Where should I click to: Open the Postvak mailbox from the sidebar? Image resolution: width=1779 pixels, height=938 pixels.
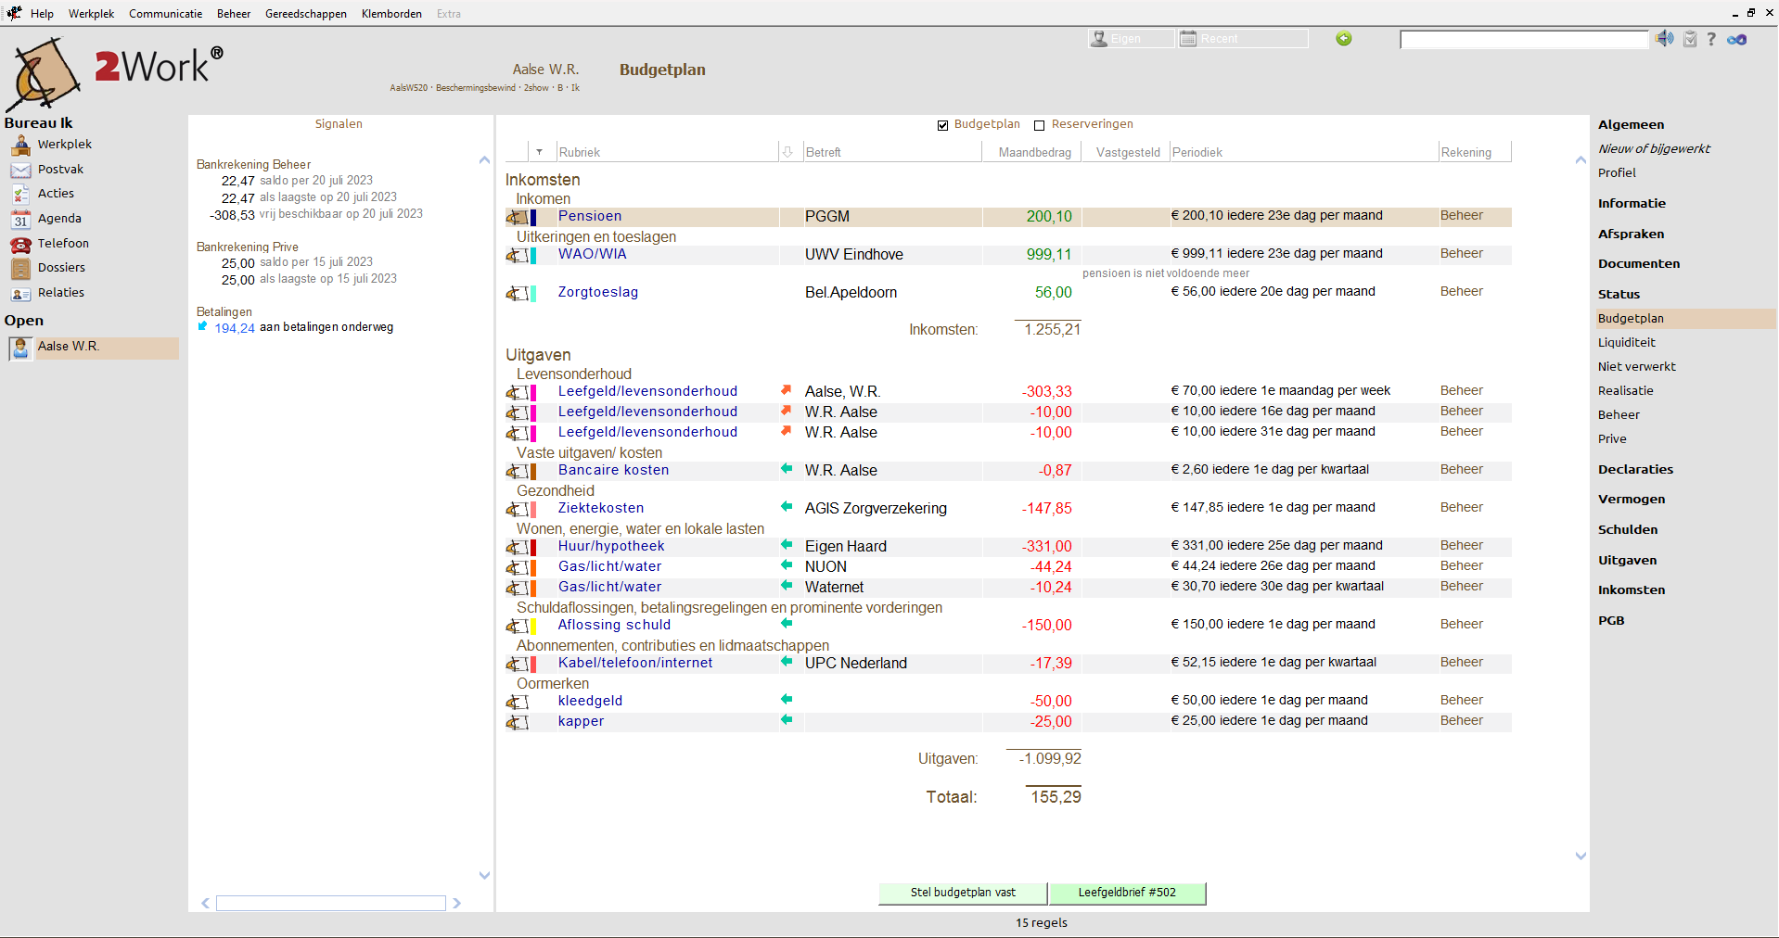60,170
